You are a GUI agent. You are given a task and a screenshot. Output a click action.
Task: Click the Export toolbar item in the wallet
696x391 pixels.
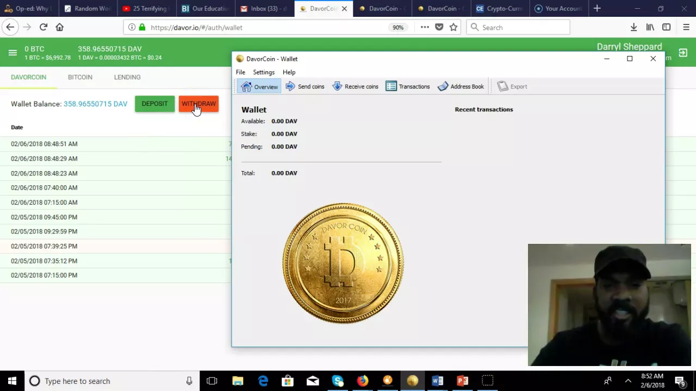point(512,87)
